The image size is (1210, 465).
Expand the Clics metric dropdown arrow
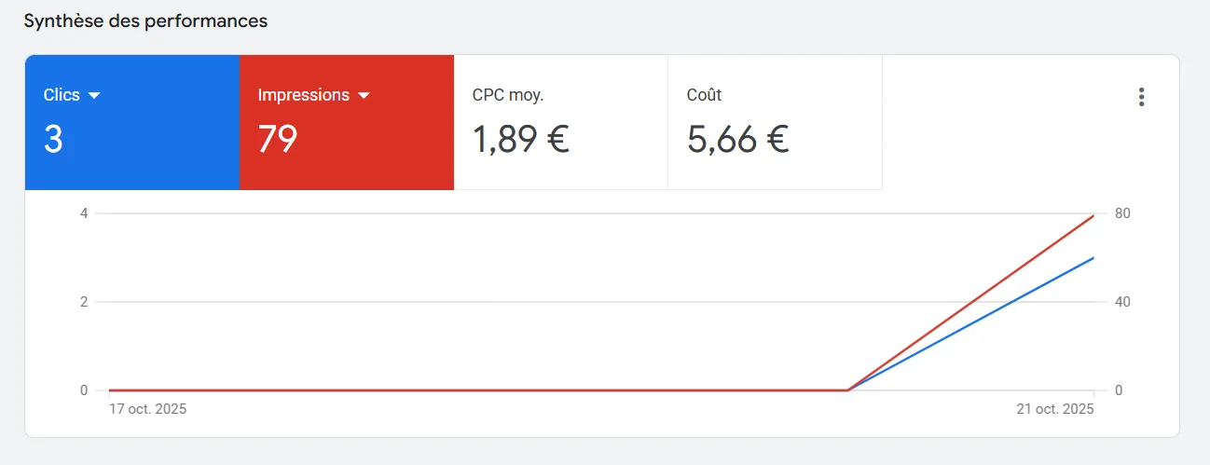(94, 96)
